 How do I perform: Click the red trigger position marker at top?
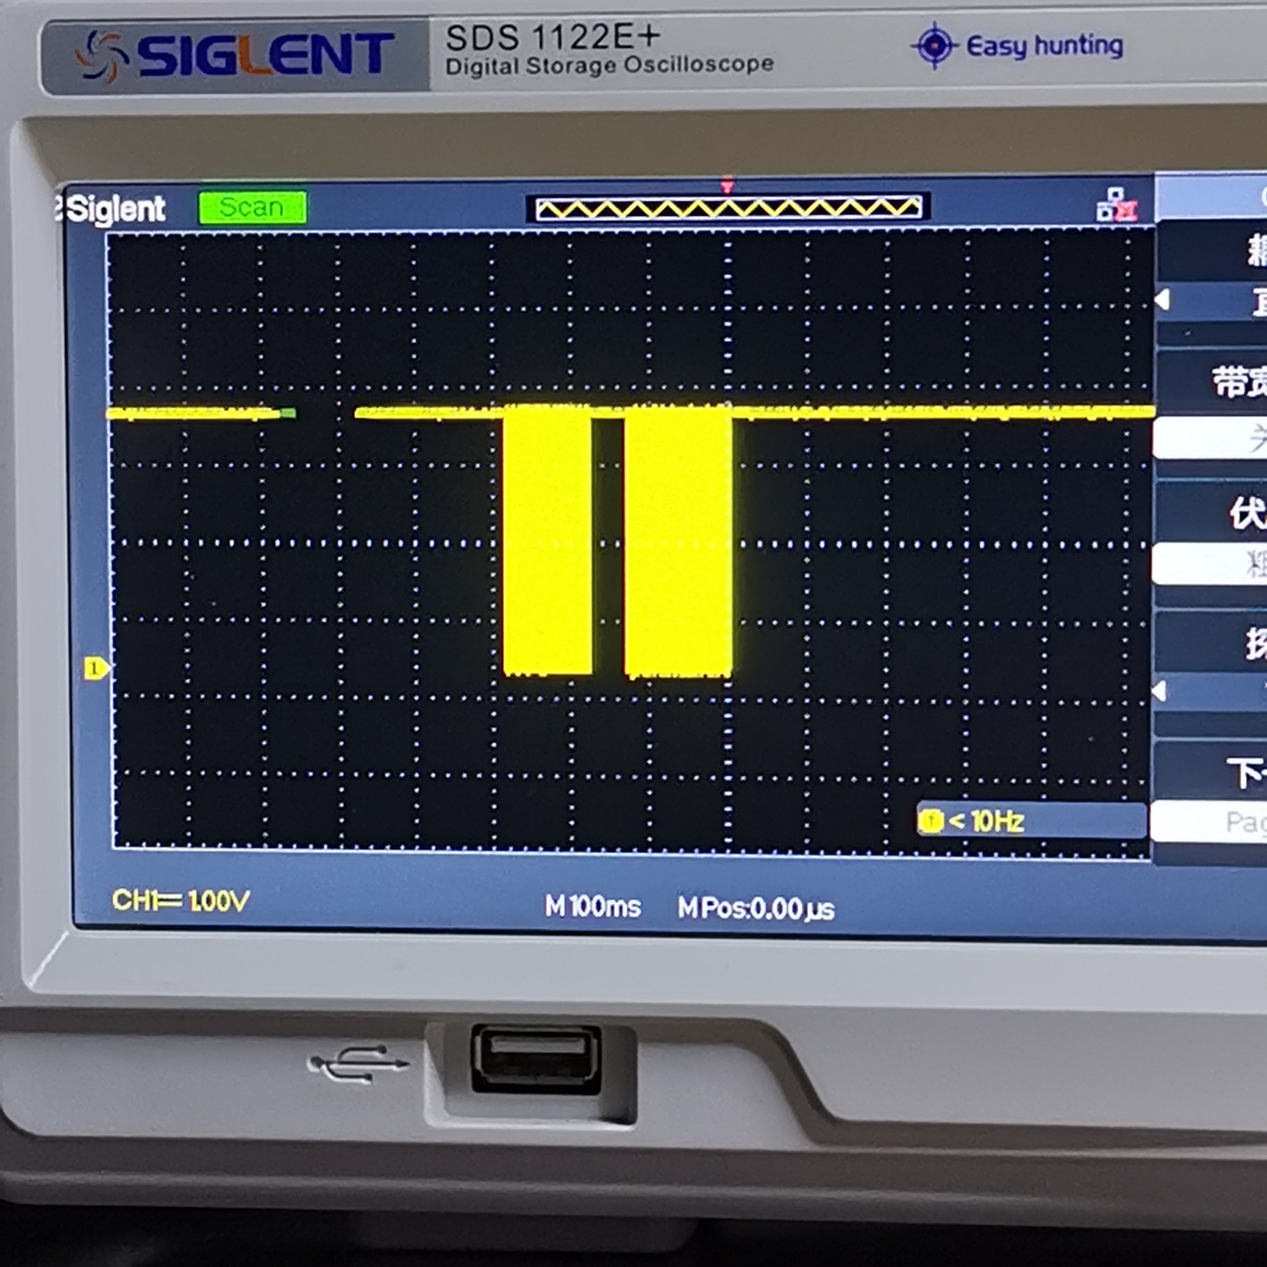pos(728,187)
